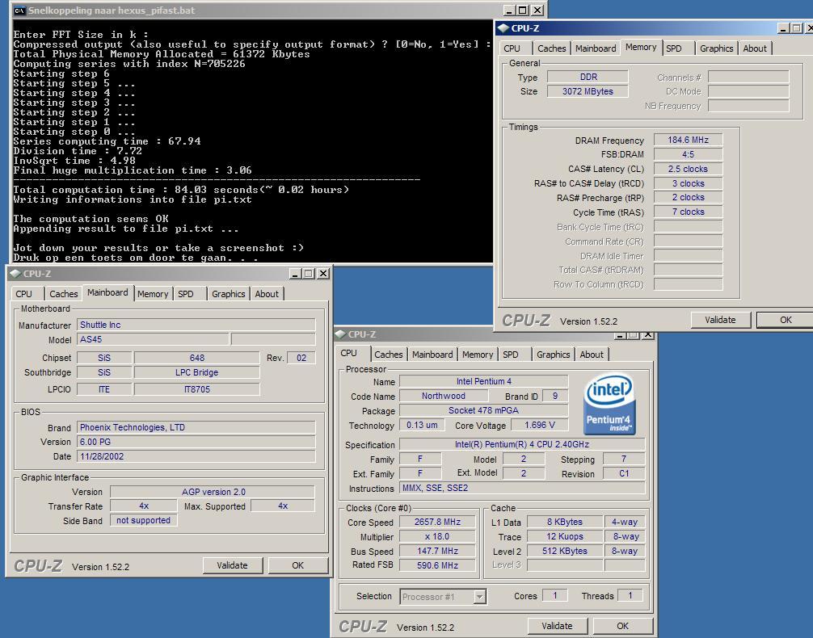Click Validate in Memory window
The image size is (813, 638).
720,320
